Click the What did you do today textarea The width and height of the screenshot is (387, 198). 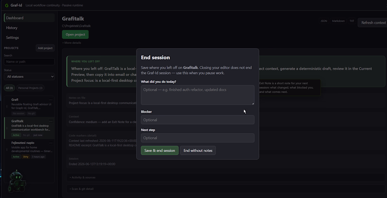click(197, 95)
